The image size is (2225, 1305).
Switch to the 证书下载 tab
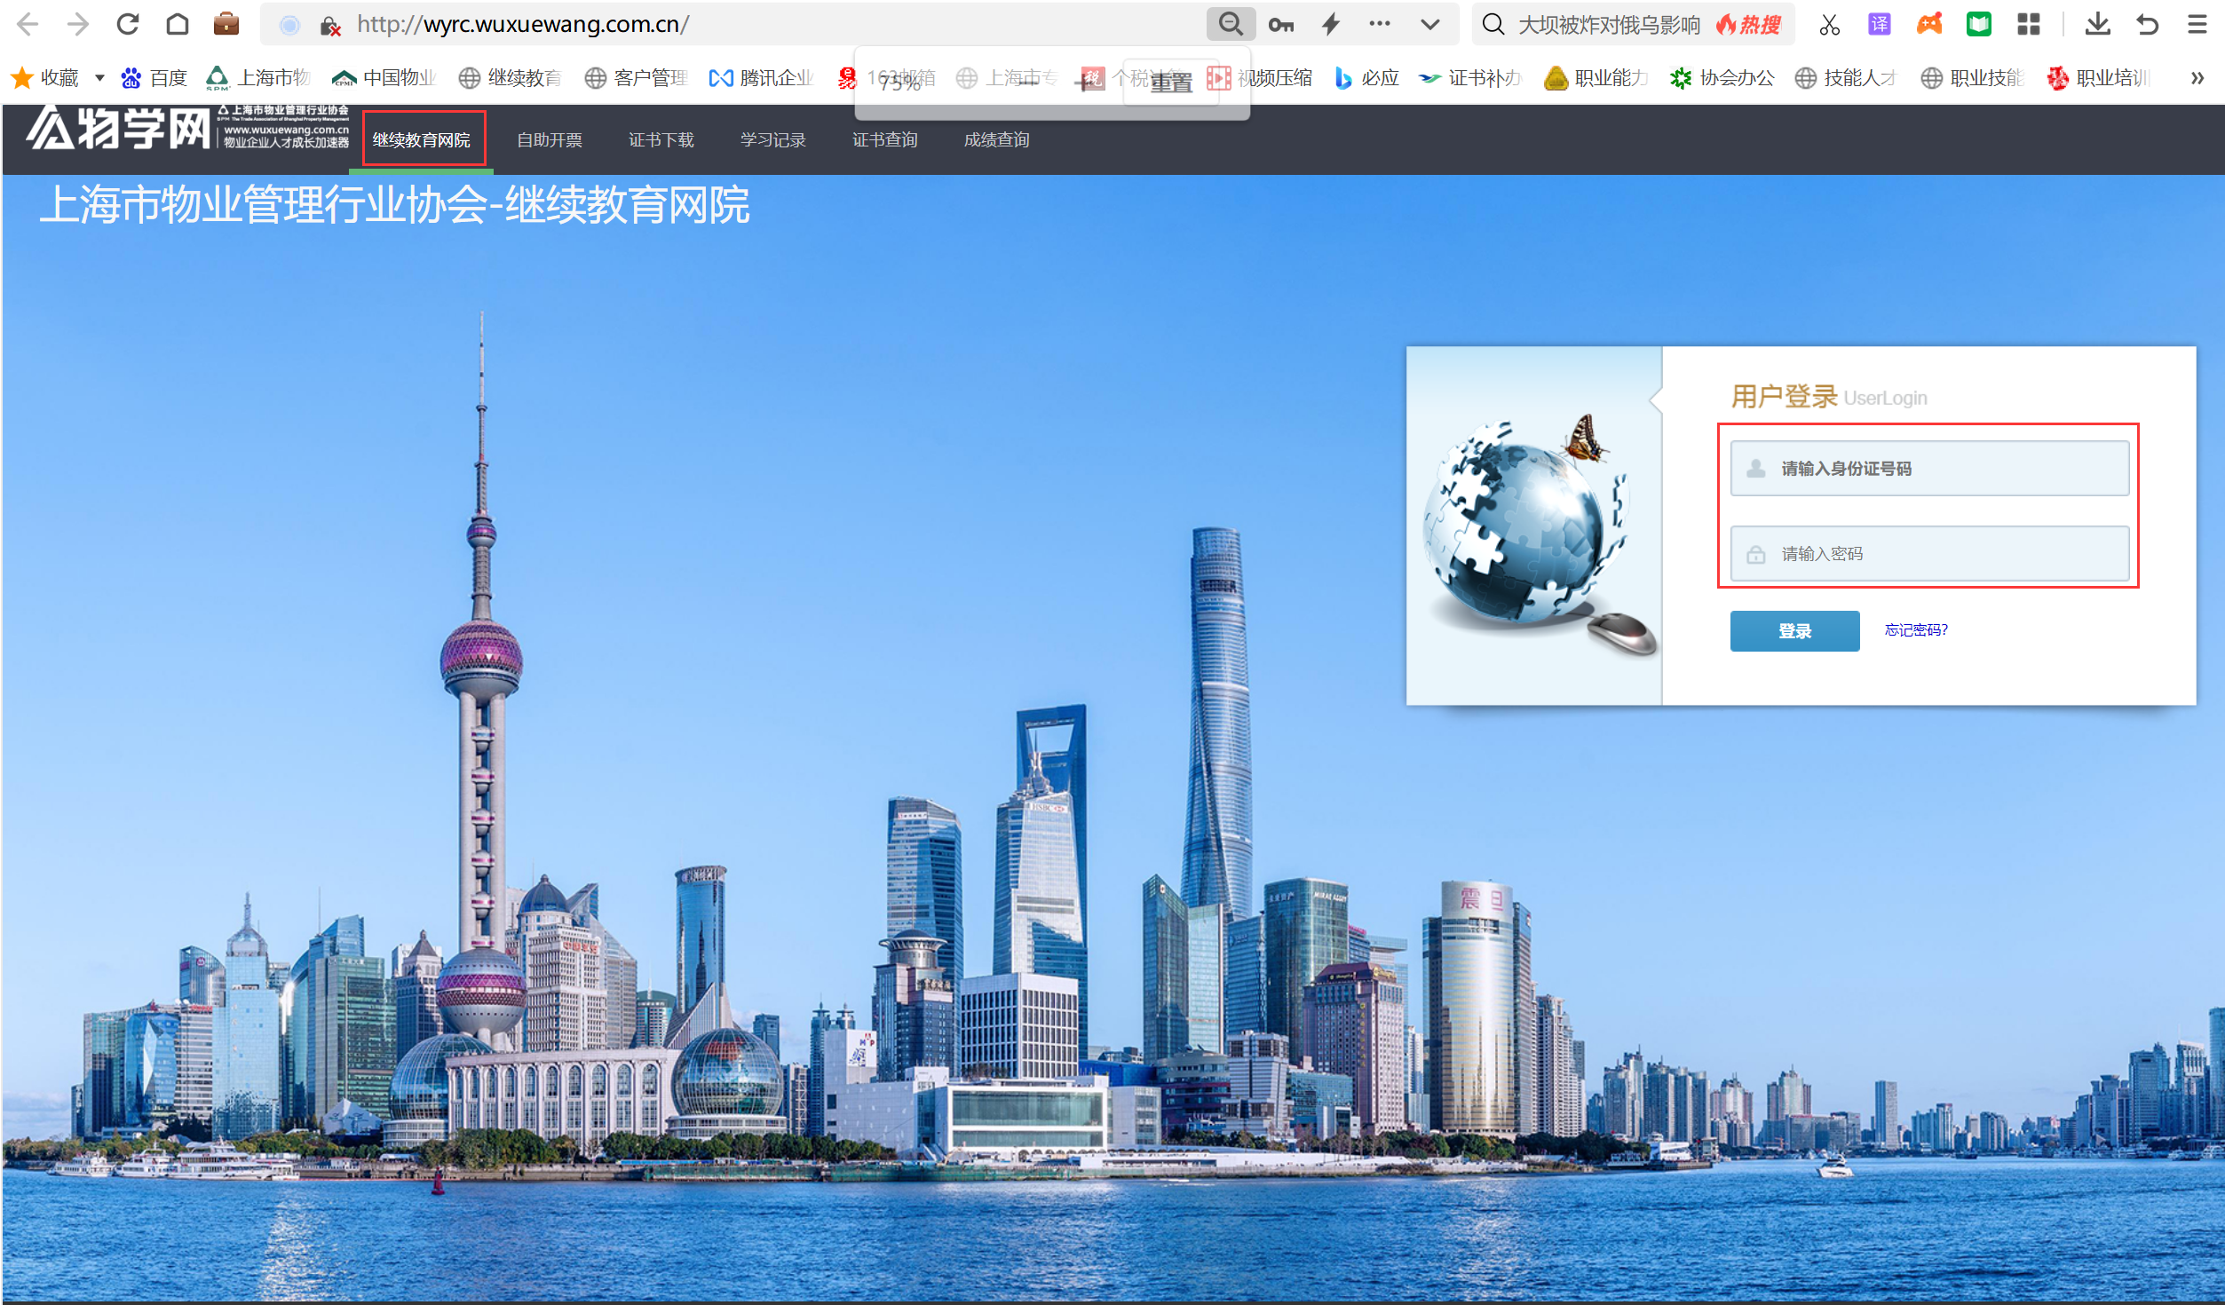pyautogui.click(x=661, y=139)
